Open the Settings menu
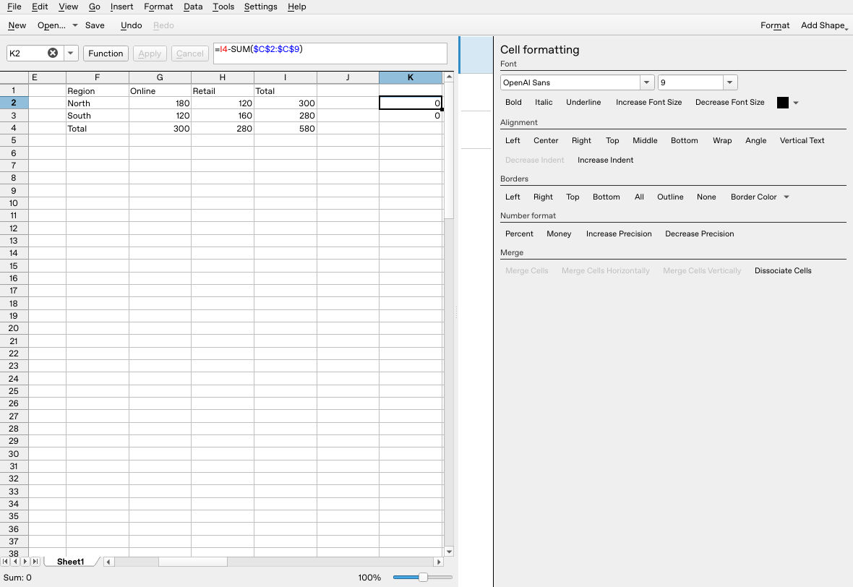Image resolution: width=853 pixels, height=587 pixels. point(260,7)
